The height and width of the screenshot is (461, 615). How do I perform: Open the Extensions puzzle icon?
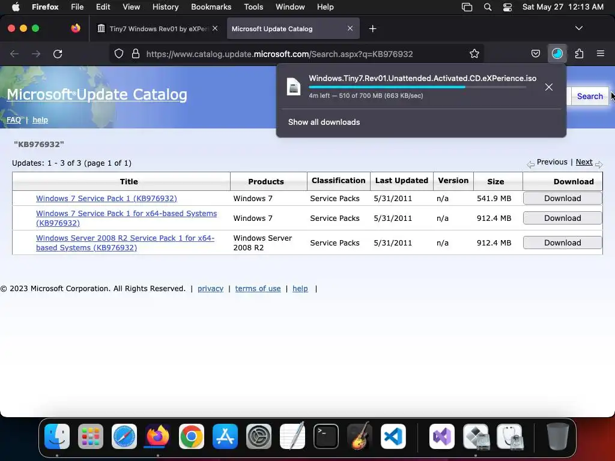(579, 53)
